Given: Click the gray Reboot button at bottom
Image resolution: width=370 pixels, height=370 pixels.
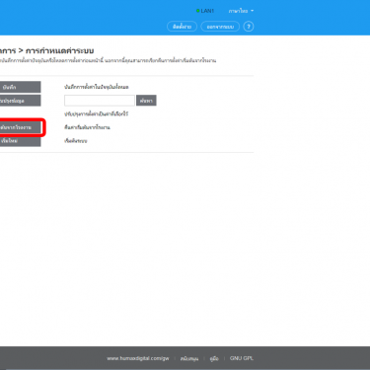Looking at the screenshot, I should [x=20, y=141].
